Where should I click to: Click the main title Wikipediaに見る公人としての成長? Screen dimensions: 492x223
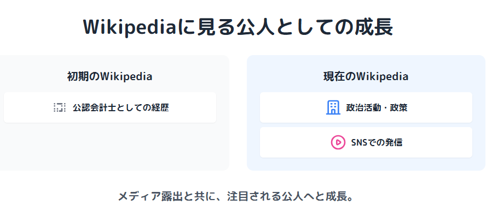[x=238, y=27]
